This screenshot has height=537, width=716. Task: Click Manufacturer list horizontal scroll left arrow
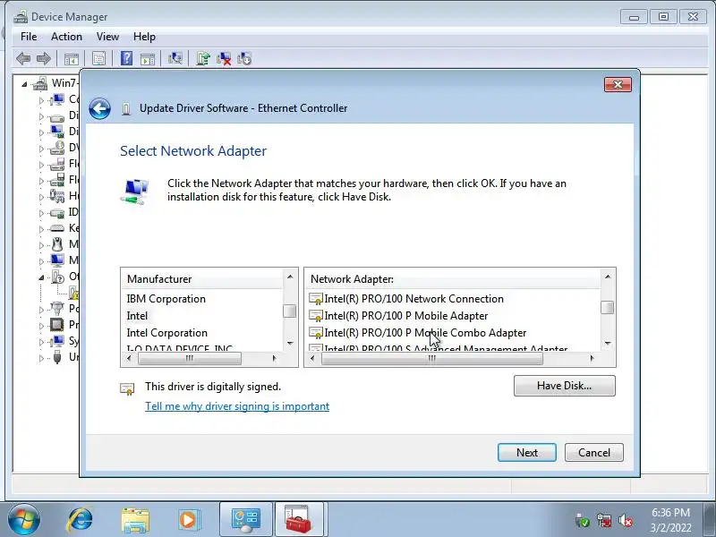tap(129, 359)
